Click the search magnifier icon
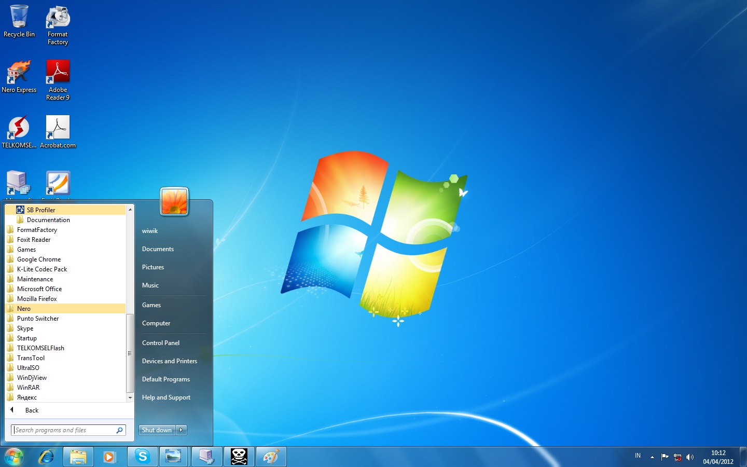 119,430
